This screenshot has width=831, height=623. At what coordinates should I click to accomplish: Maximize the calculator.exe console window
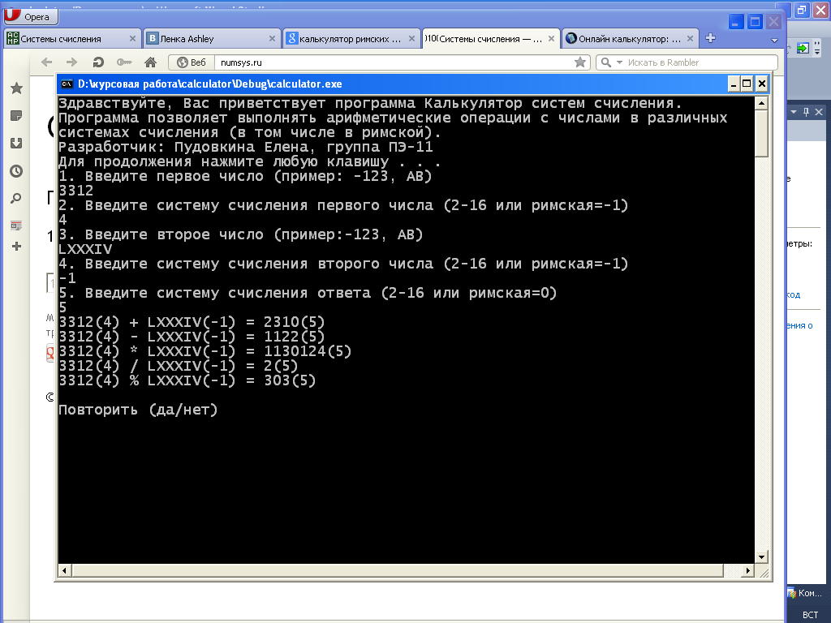coord(747,84)
